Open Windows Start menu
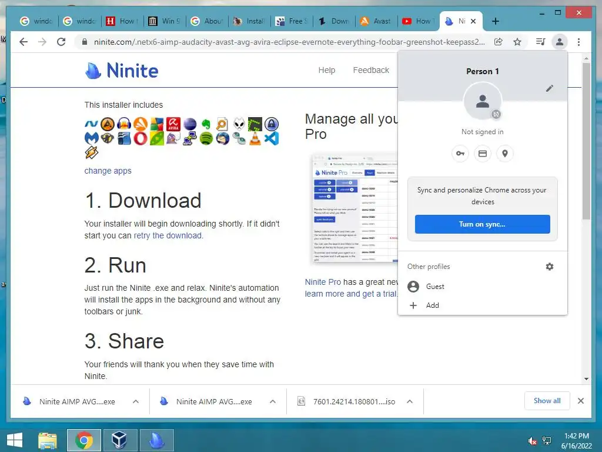602x452 pixels. coord(15,440)
